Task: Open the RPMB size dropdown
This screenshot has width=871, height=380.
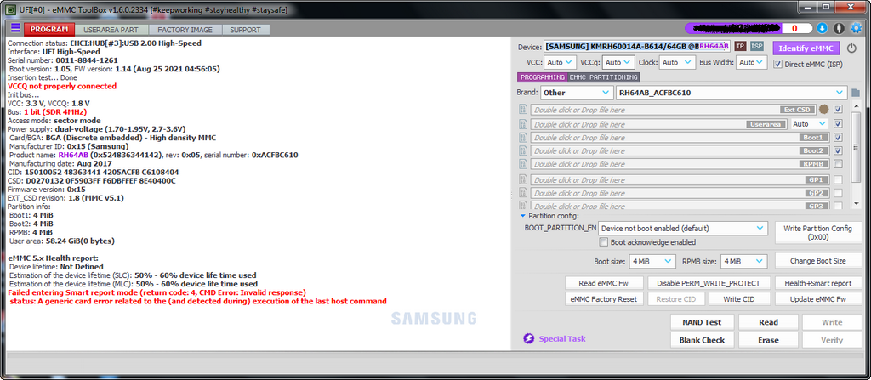Action: tap(743, 261)
